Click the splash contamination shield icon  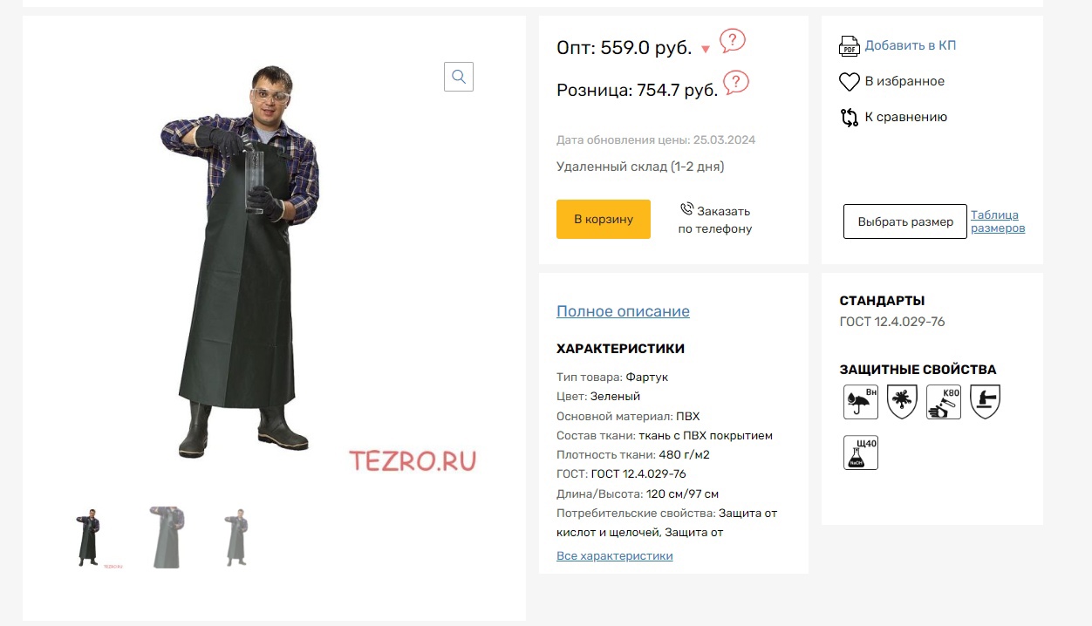[902, 402]
